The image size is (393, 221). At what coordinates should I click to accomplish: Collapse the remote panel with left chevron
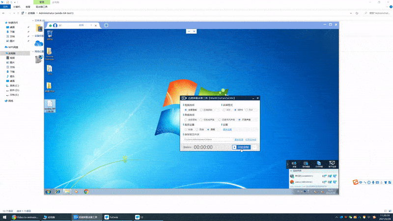tap(288, 165)
